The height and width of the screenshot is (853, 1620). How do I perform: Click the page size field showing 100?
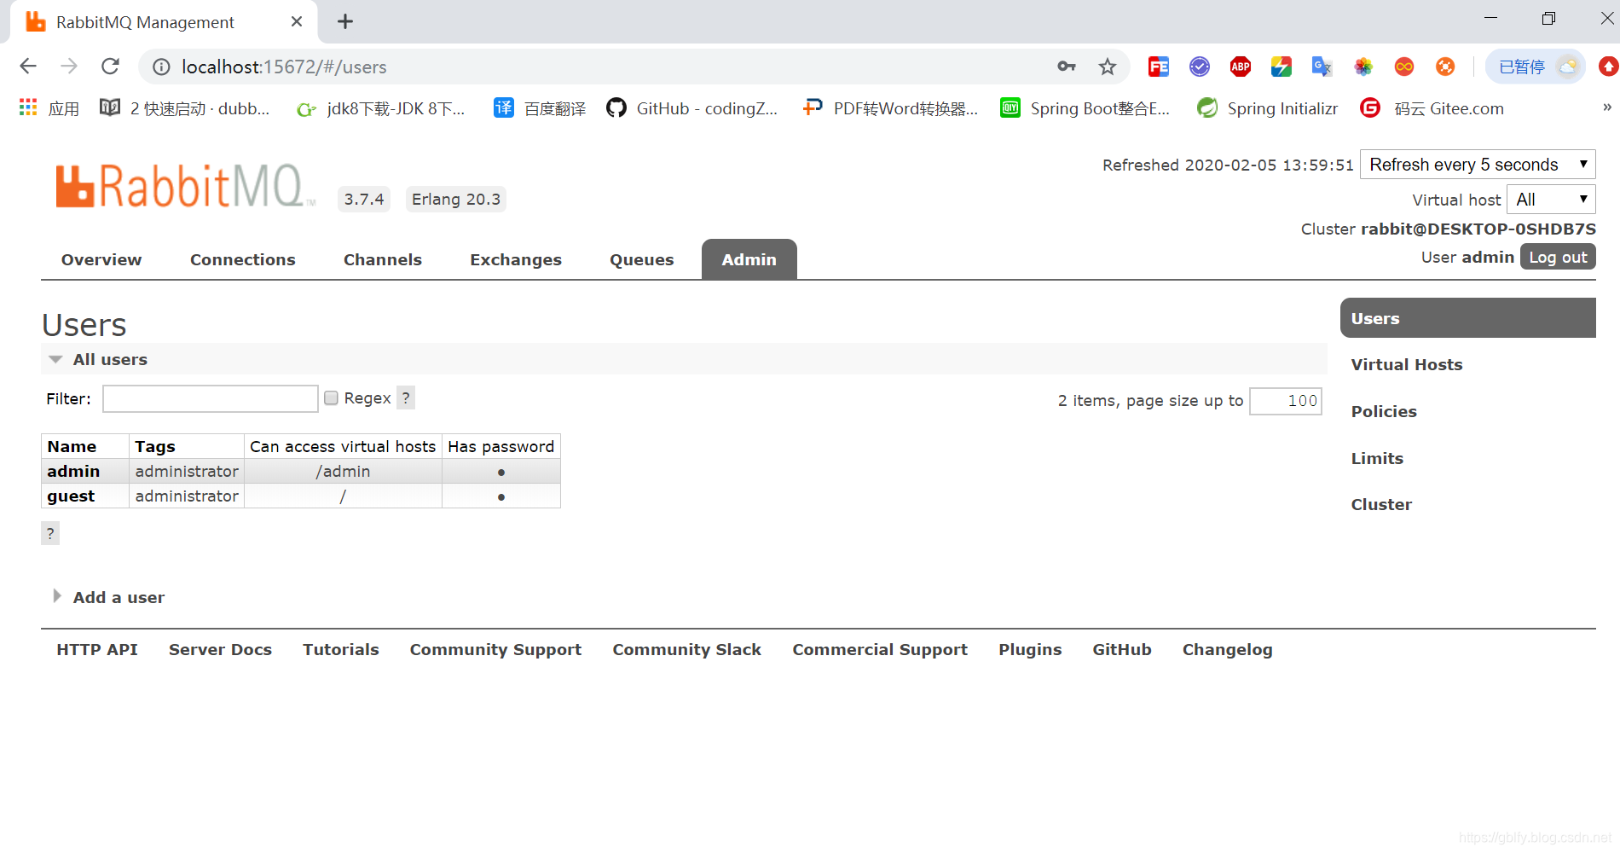click(1286, 401)
